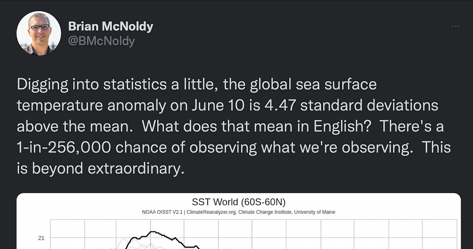473x249 pixels.
Task: Click the ClimateReanalyzer.org credit text
Action: tap(211, 212)
